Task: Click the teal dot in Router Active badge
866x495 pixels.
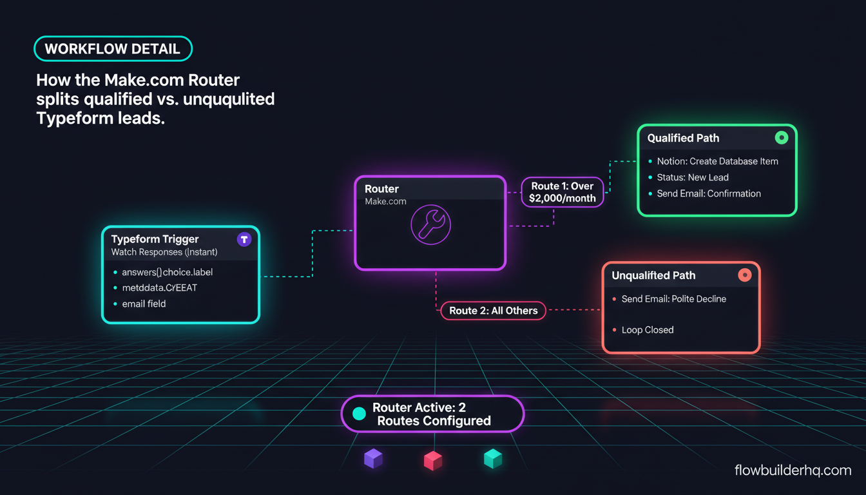Action: pyautogui.click(x=360, y=414)
